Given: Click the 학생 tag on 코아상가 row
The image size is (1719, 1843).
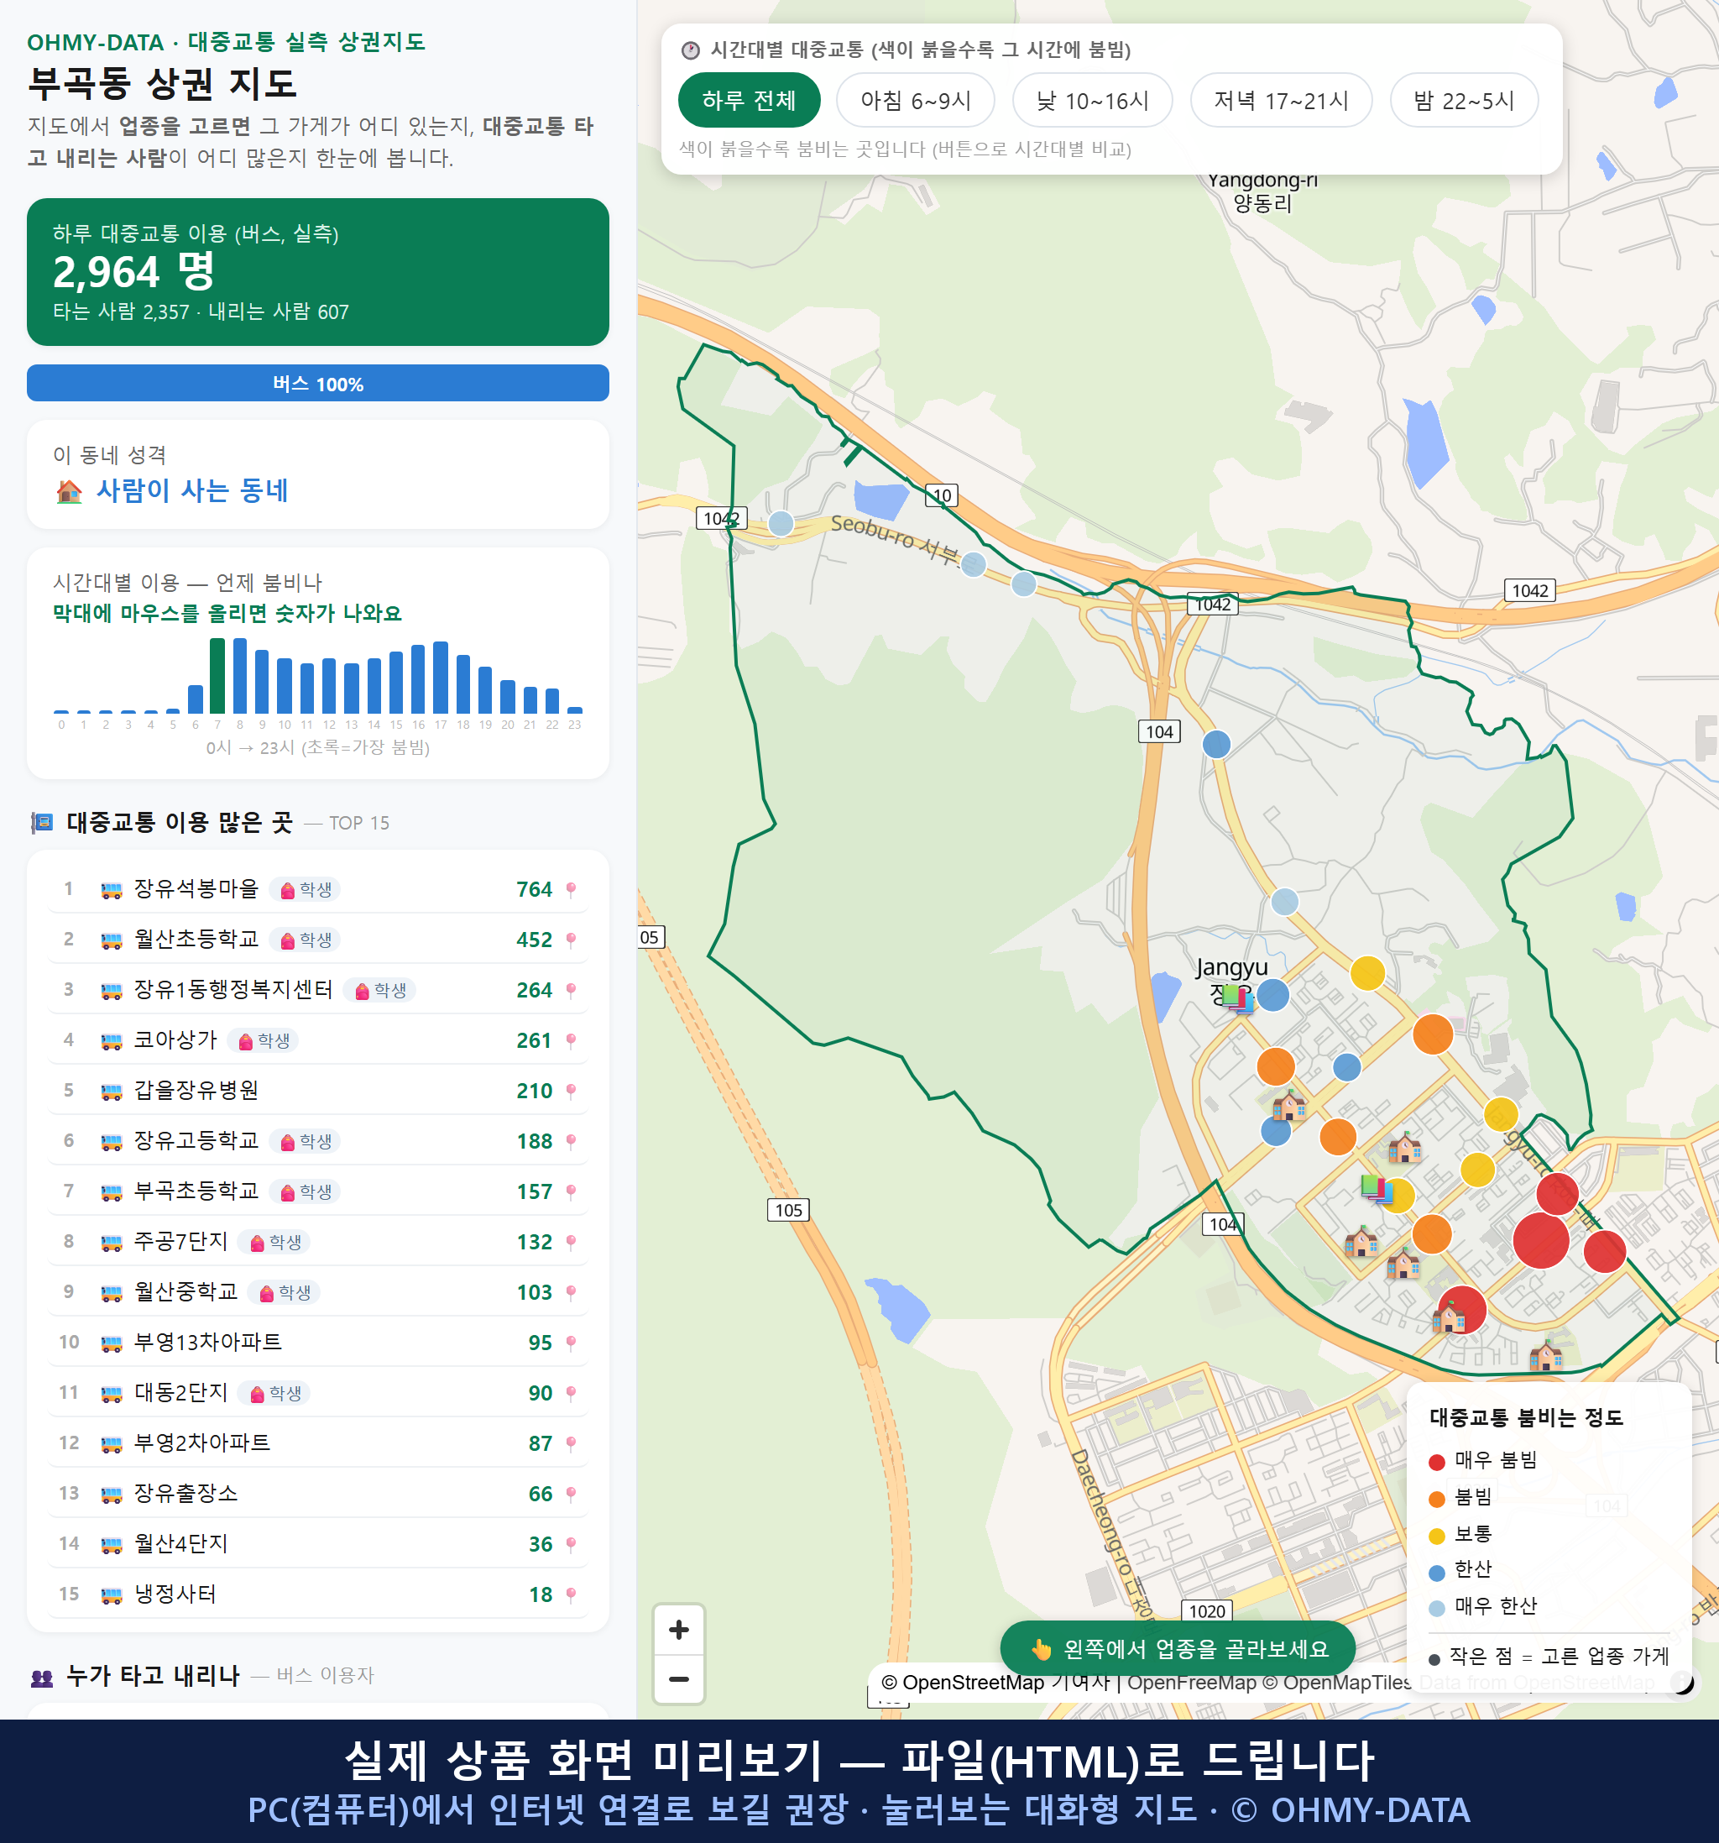Looking at the screenshot, I should (264, 1041).
